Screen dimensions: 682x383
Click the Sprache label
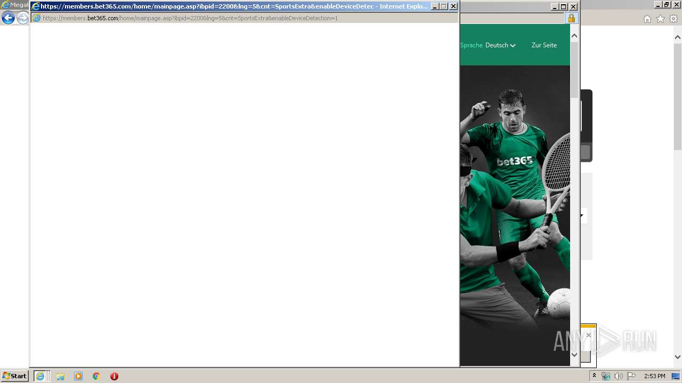coord(471,45)
